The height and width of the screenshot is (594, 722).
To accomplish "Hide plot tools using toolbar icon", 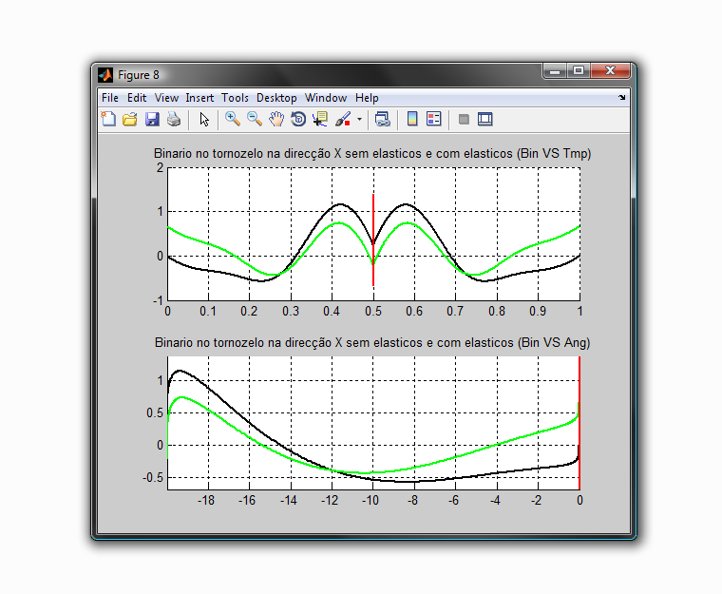I will click(x=464, y=120).
